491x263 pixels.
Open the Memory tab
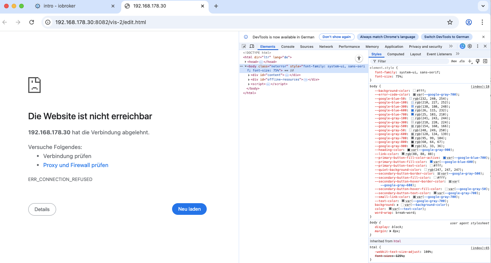click(372, 47)
